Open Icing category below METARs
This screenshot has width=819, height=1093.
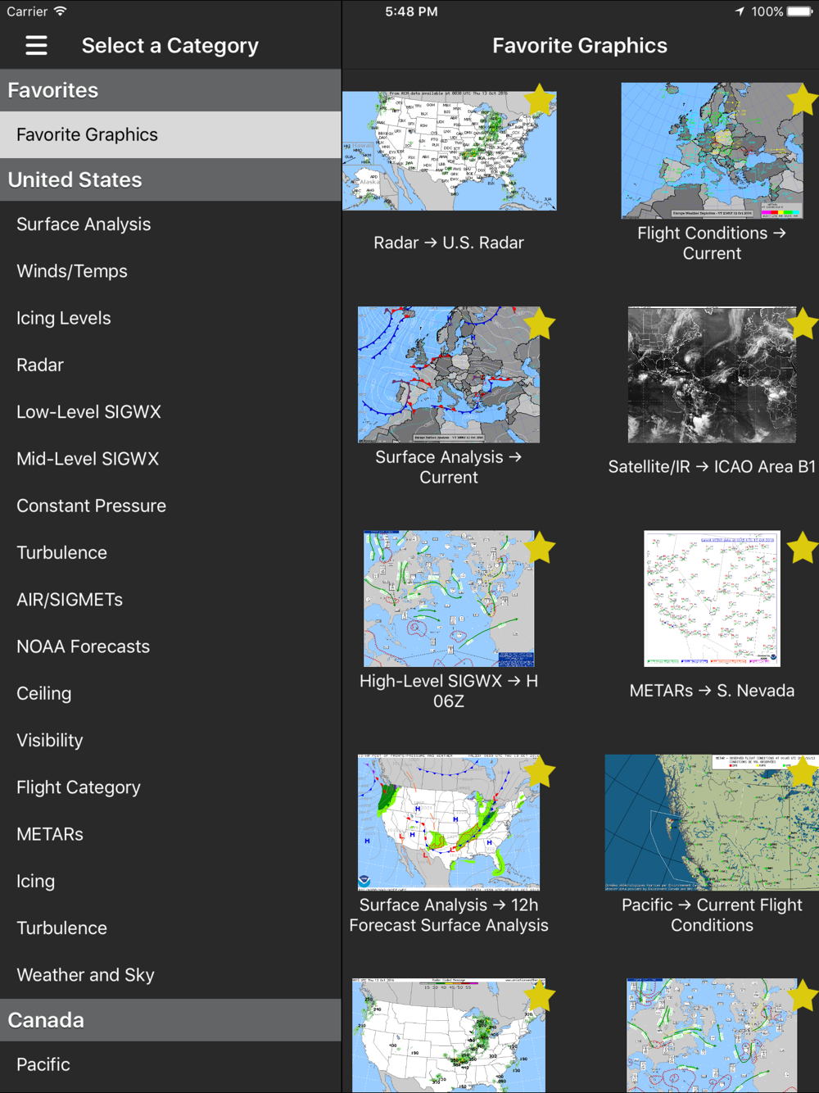(x=170, y=881)
